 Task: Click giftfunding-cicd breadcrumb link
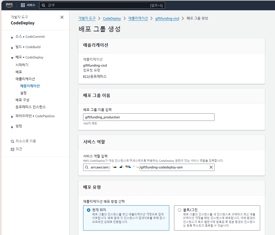pyautogui.click(x=167, y=18)
